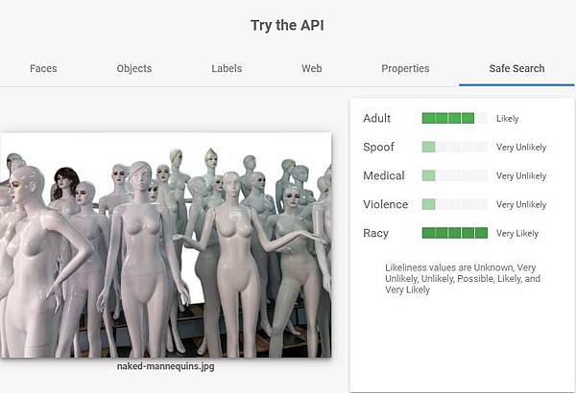Click the naked-mannequins.jpg filename
Viewport: 576px width, 393px height.
[x=166, y=366]
